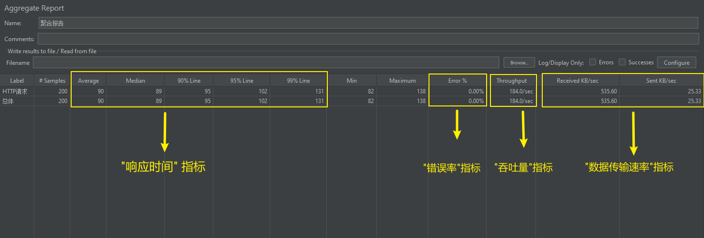This screenshot has width=704, height=238.
Task: Click the Received KB/sec column header
Action: point(581,81)
